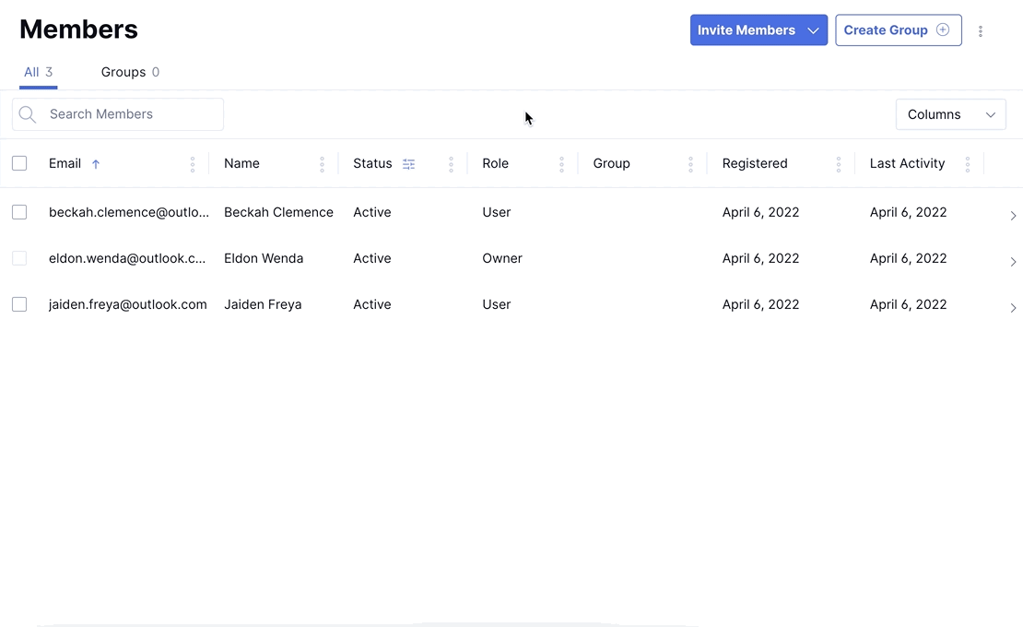The width and height of the screenshot is (1023, 627).
Task: Open the Name column options menu dots
Action: click(322, 164)
